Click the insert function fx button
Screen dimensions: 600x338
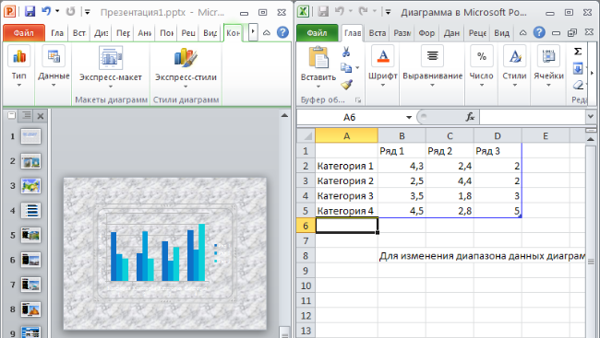point(470,117)
